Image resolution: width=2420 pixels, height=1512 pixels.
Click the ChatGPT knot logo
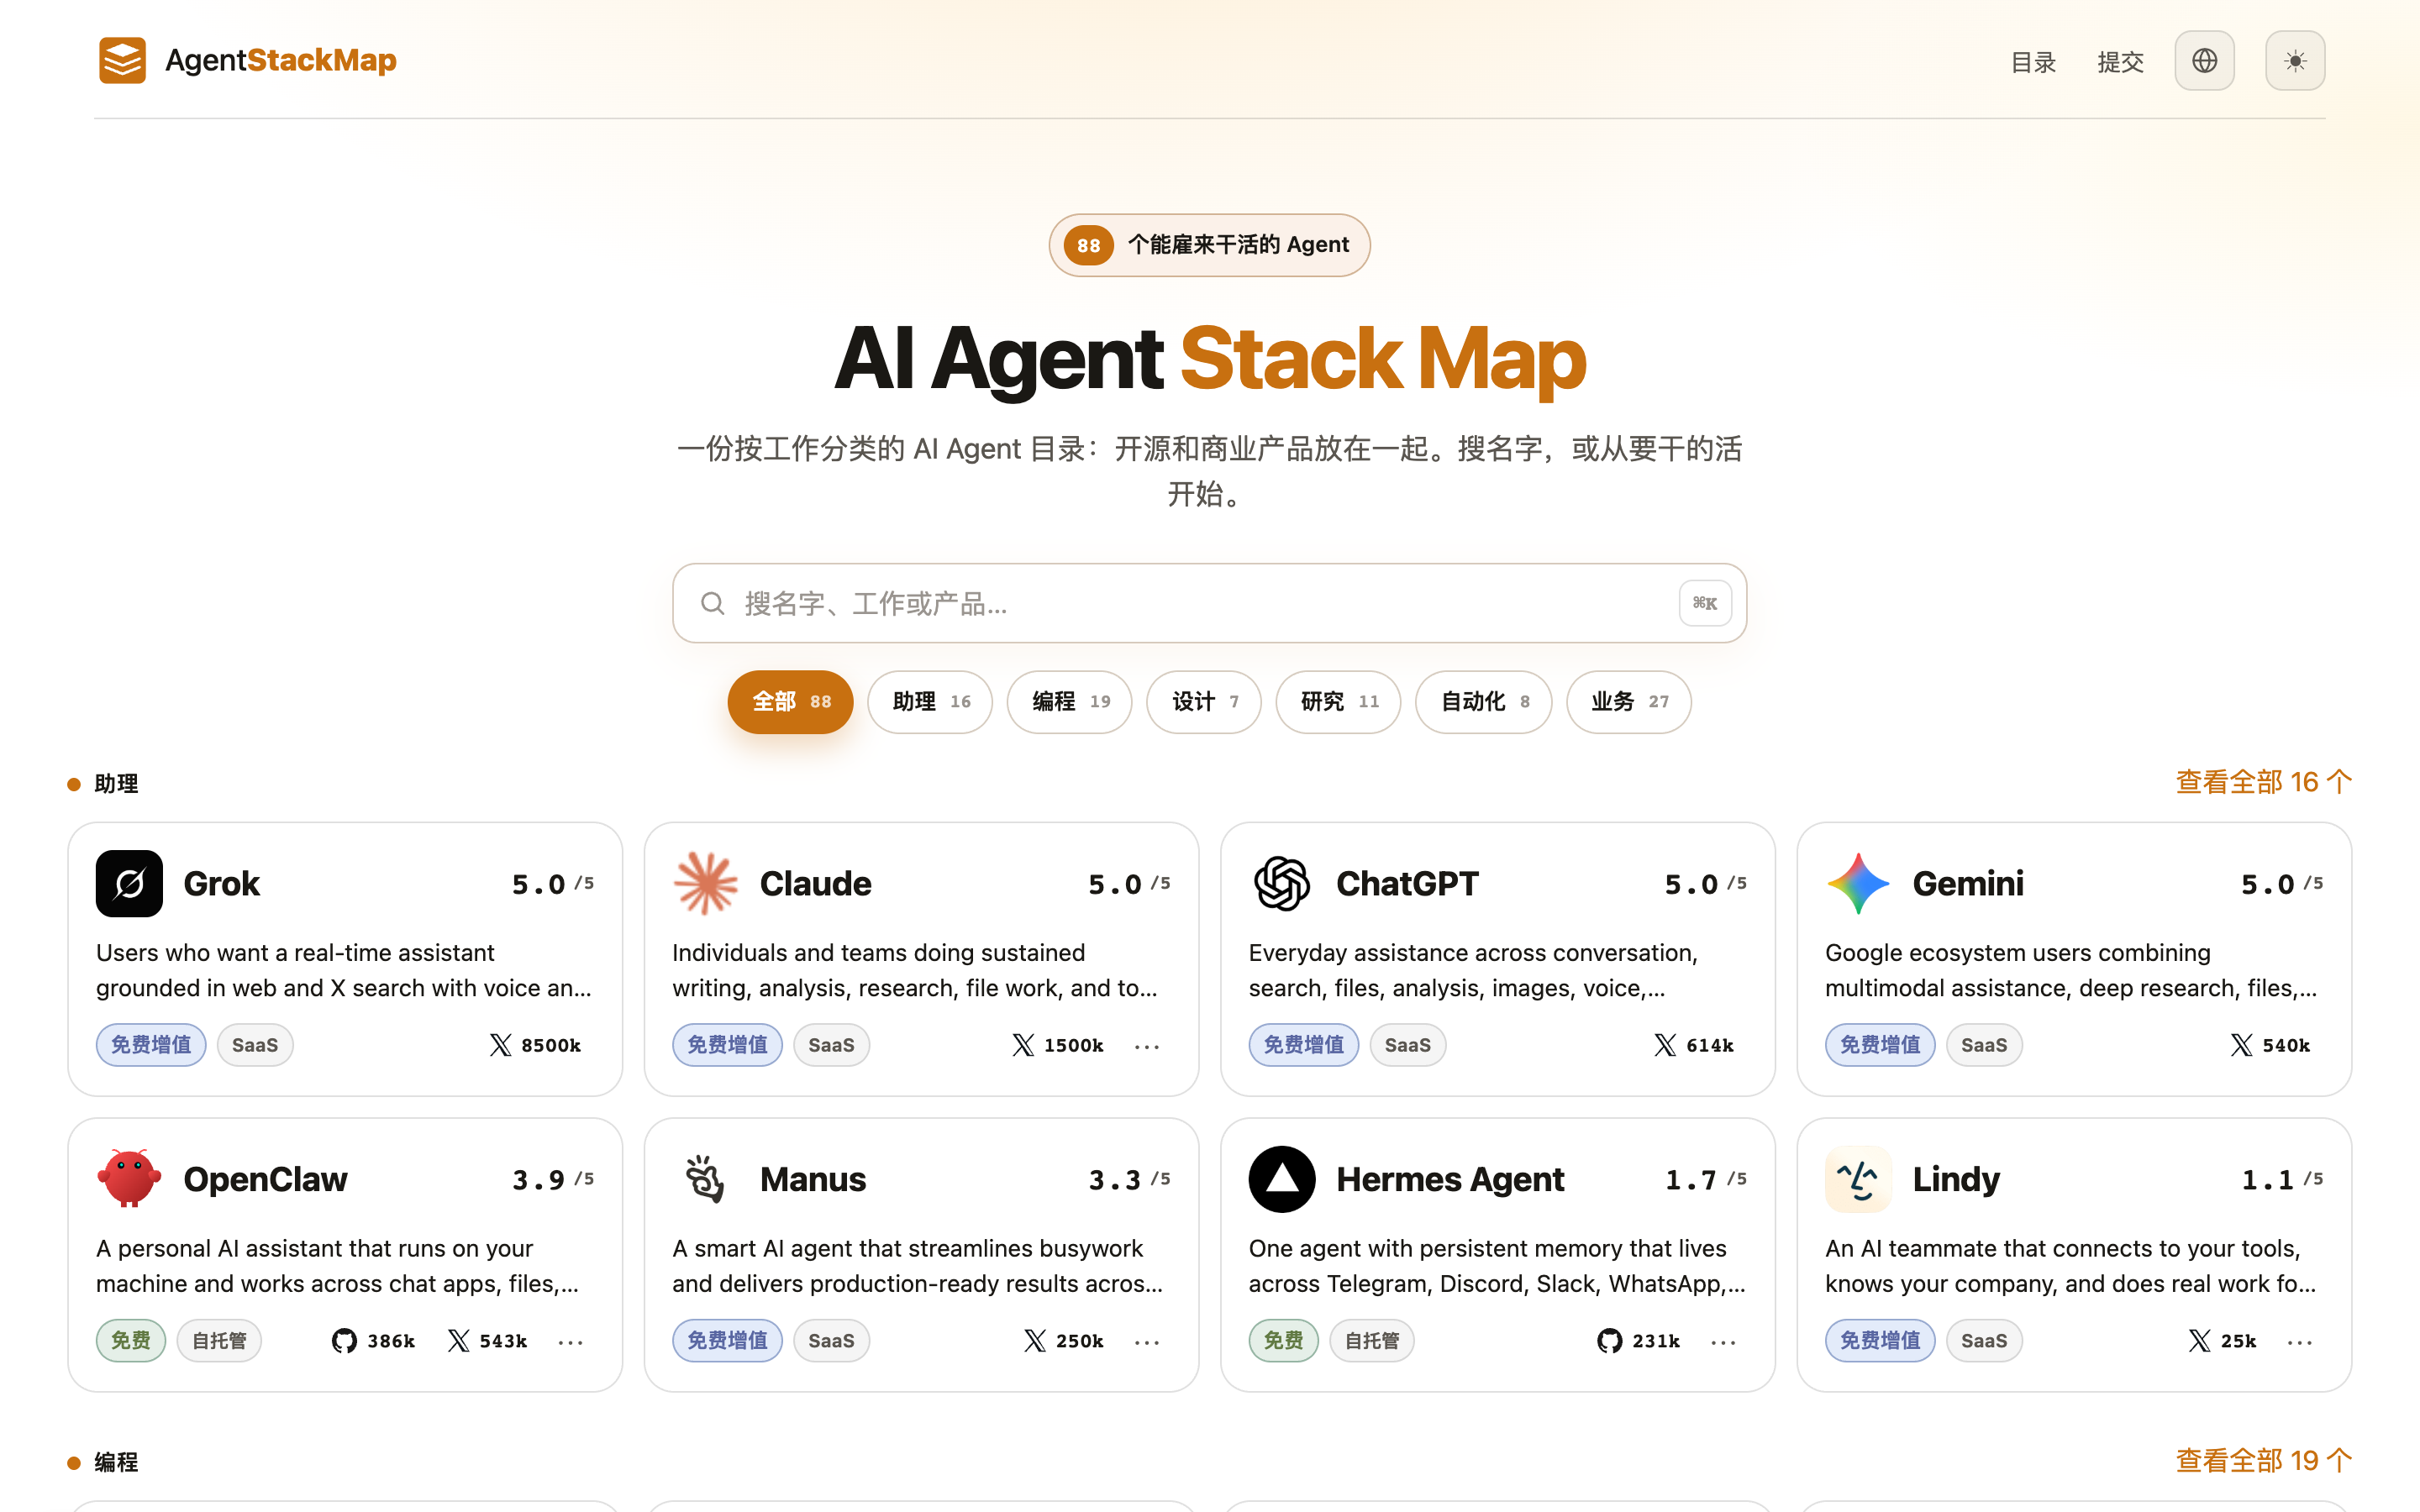tap(1282, 883)
